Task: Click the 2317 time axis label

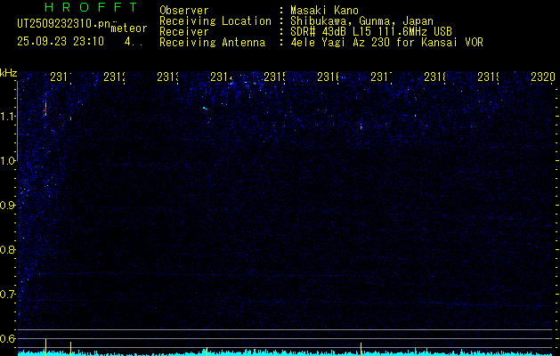Action: (381, 77)
